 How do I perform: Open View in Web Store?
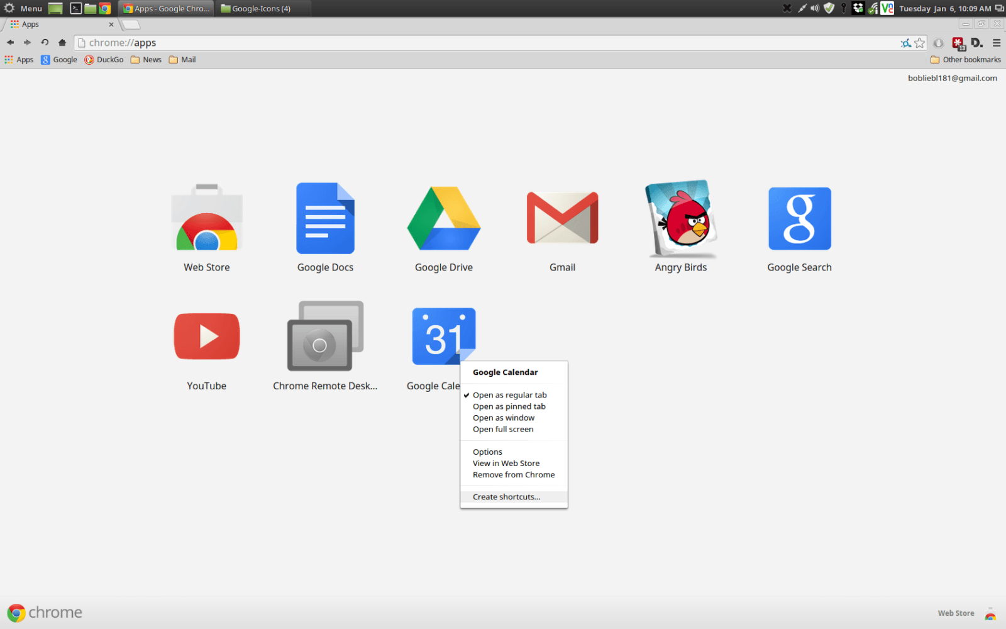(x=506, y=463)
